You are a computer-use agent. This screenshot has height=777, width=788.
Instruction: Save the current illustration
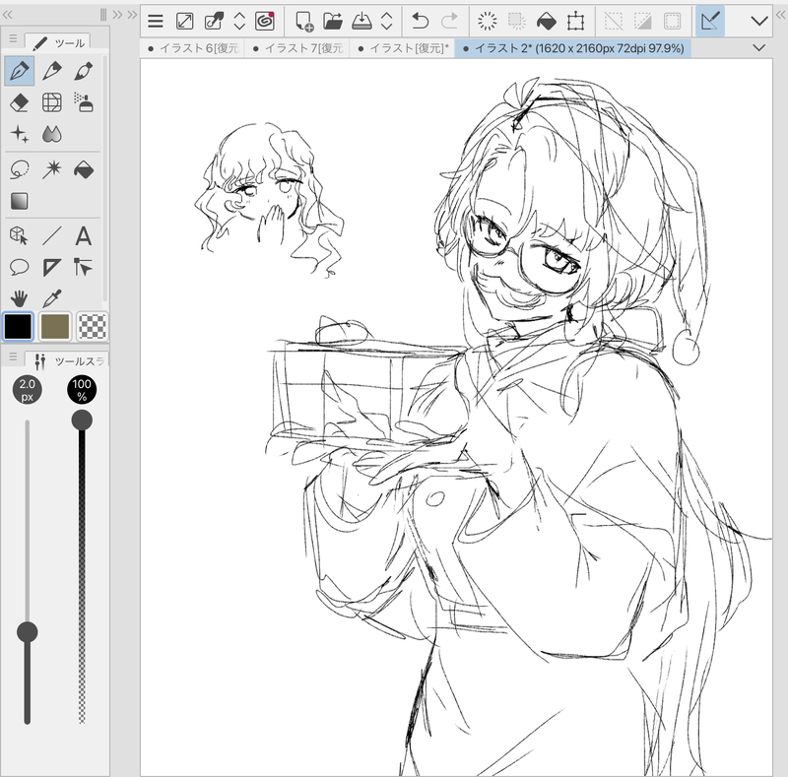(x=361, y=21)
